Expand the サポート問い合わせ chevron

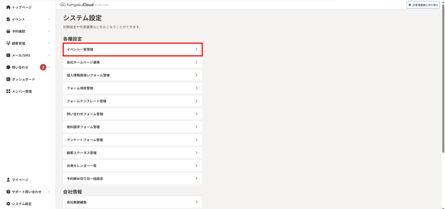[49, 192]
